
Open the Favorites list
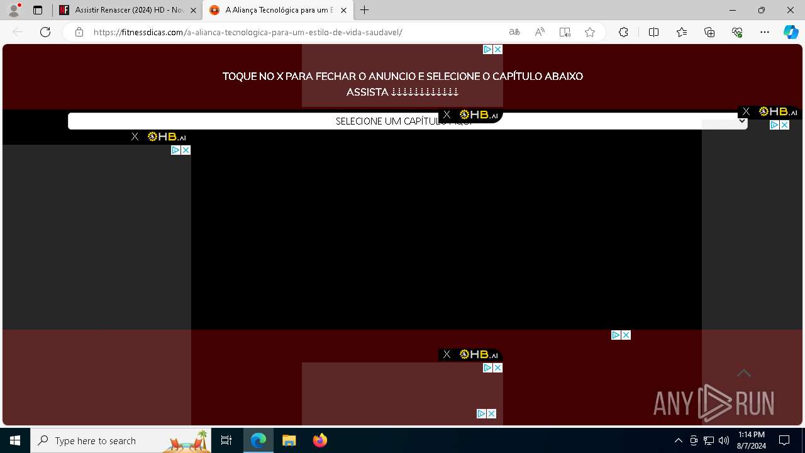pyautogui.click(x=682, y=32)
